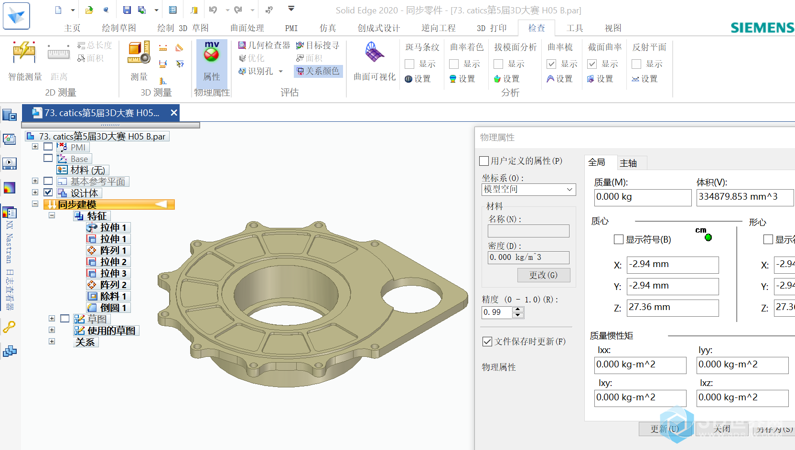Select the 阵列 2 pattern feature
This screenshot has width=795, height=450.
[x=108, y=285]
